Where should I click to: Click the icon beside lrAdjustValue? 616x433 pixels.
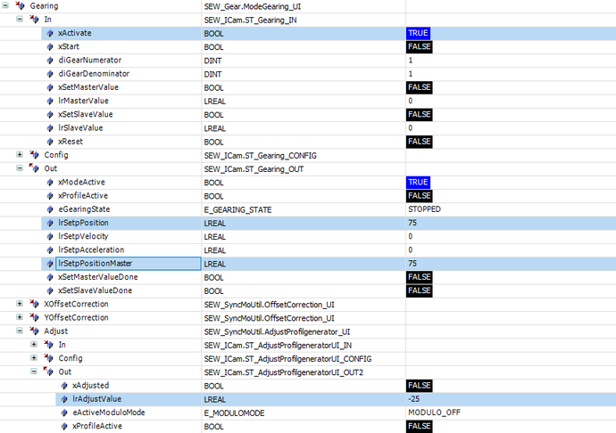(x=63, y=399)
